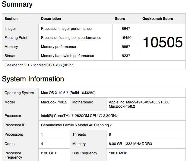Select the '100.0 MHz' bus frequency value
The image size is (187, 161).
coord(118,153)
